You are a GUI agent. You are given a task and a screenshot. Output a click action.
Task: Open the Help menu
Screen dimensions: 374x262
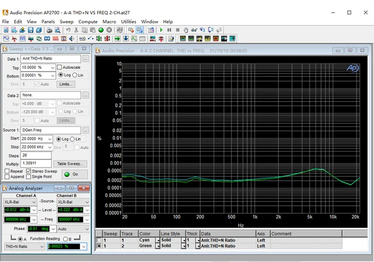168,22
